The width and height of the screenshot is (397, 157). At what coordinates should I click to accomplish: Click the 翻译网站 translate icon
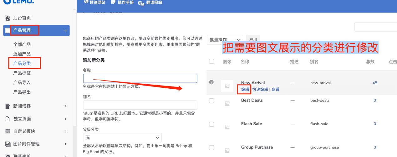141,3
